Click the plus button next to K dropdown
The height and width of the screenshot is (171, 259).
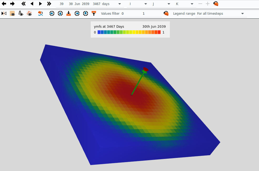click(x=208, y=4)
